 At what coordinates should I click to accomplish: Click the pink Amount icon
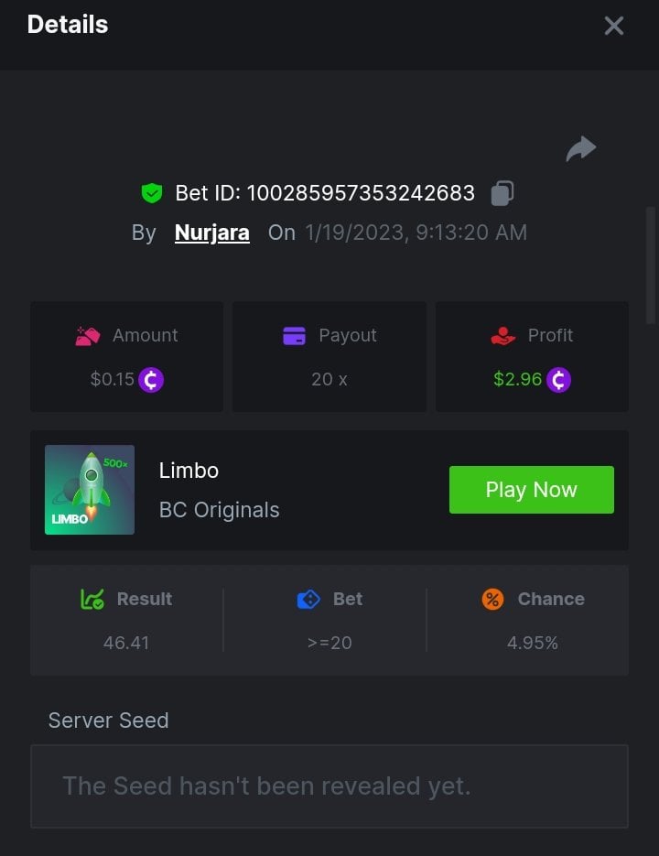click(87, 336)
